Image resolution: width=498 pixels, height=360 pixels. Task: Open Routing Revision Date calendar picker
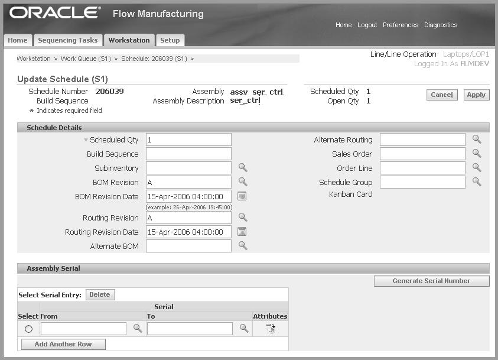point(242,232)
